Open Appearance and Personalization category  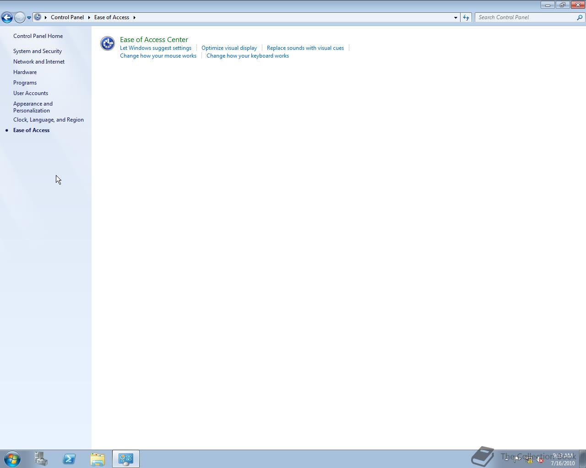[x=33, y=107]
